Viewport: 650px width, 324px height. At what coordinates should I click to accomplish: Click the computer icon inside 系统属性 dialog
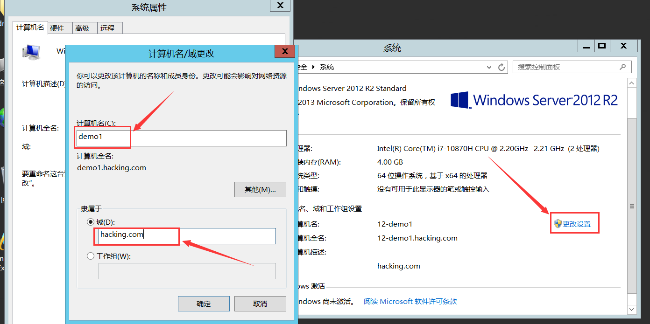[x=31, y=52]
